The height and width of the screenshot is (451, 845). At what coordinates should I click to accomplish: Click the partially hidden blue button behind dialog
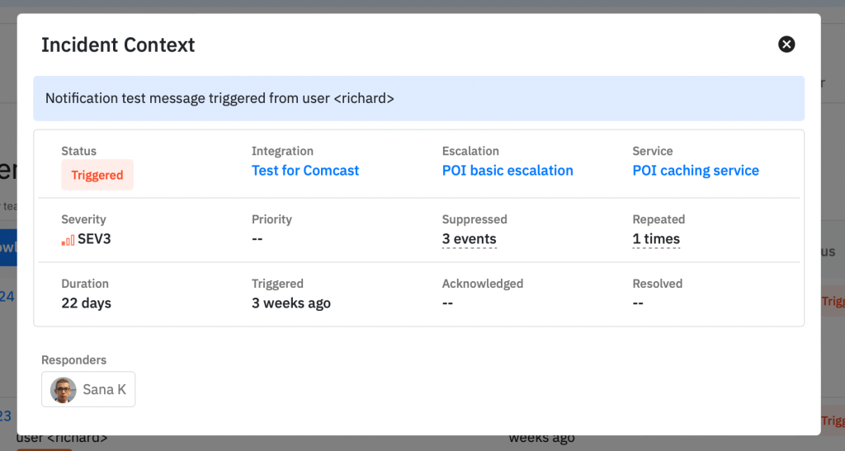(7, 247)
